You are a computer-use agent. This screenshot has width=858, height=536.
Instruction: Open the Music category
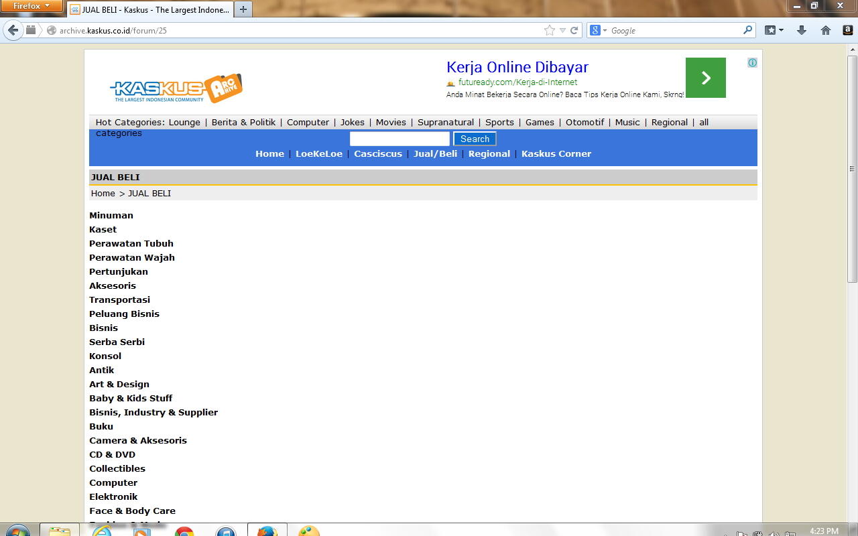point(627,122)
